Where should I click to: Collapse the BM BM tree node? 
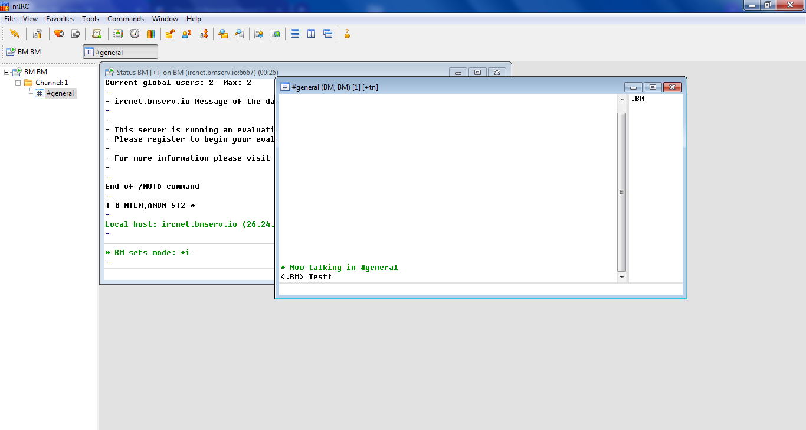point(7,72)
